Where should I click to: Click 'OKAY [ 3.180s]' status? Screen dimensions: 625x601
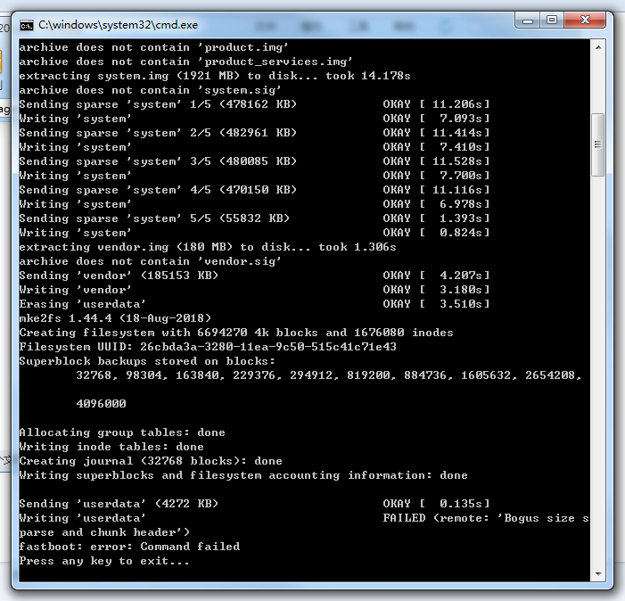coord(436,290)
